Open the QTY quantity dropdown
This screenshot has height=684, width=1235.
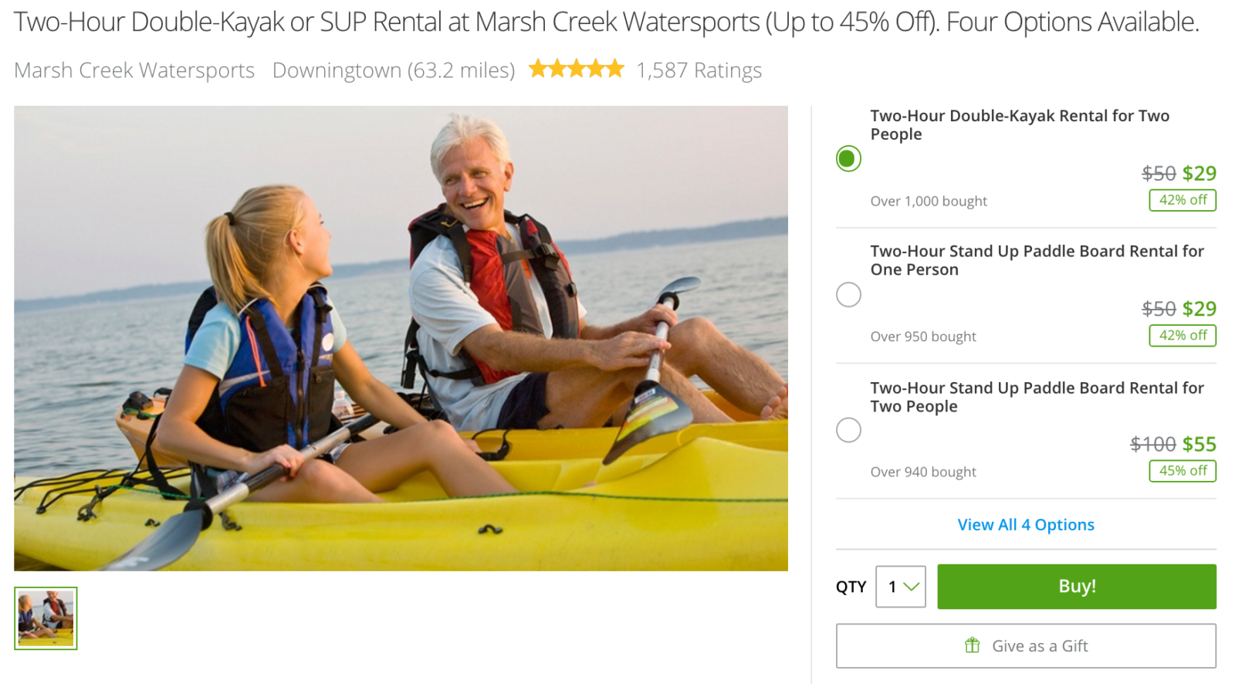[x=901, y=587]
